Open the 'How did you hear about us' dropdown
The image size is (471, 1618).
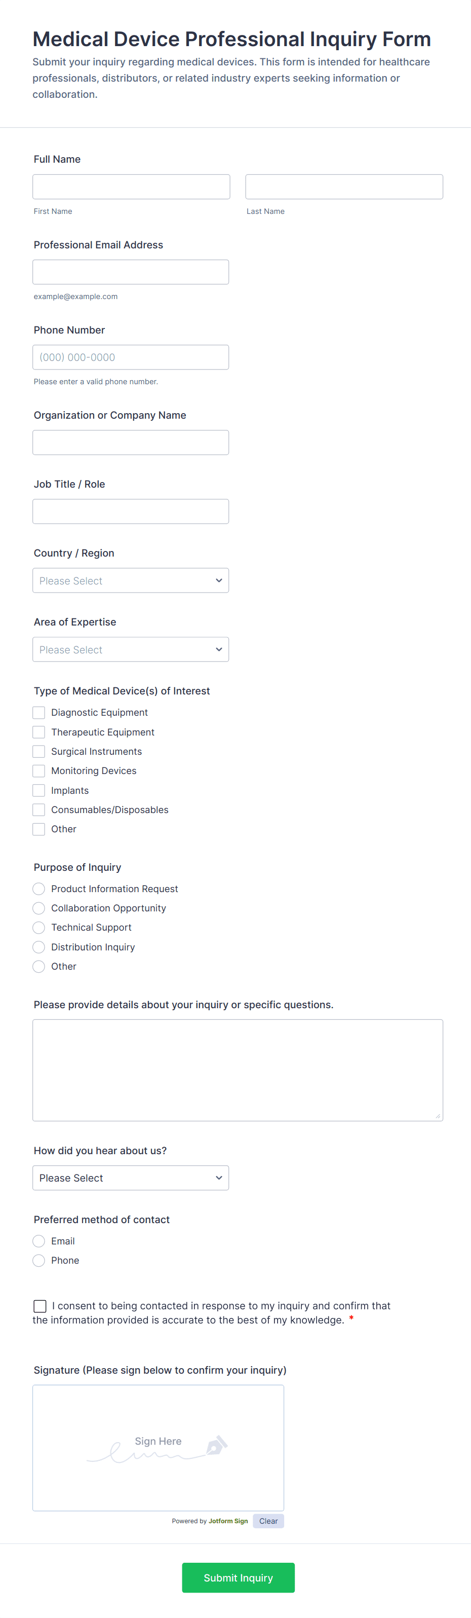click(131, 1178)
